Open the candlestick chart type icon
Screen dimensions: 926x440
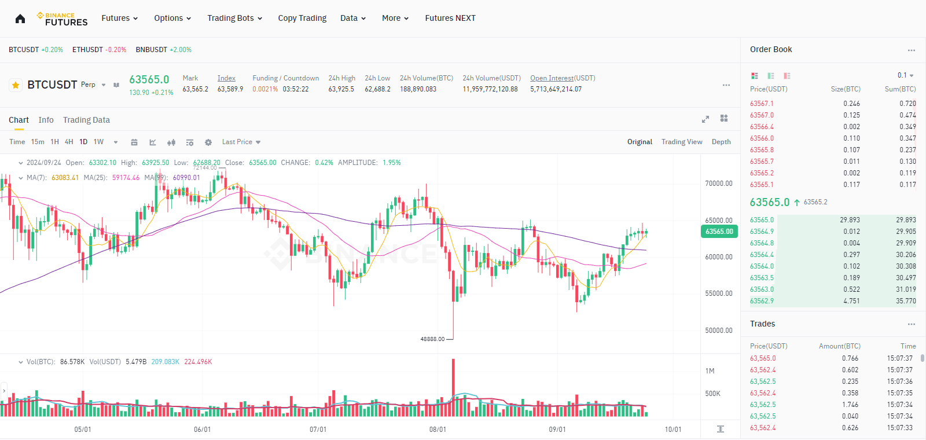[x=171, y=142]
